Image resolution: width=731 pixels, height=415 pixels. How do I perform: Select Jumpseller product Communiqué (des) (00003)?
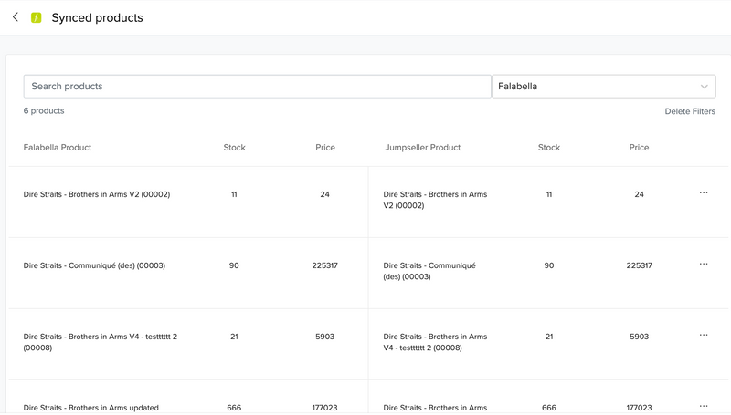(429, 271)
